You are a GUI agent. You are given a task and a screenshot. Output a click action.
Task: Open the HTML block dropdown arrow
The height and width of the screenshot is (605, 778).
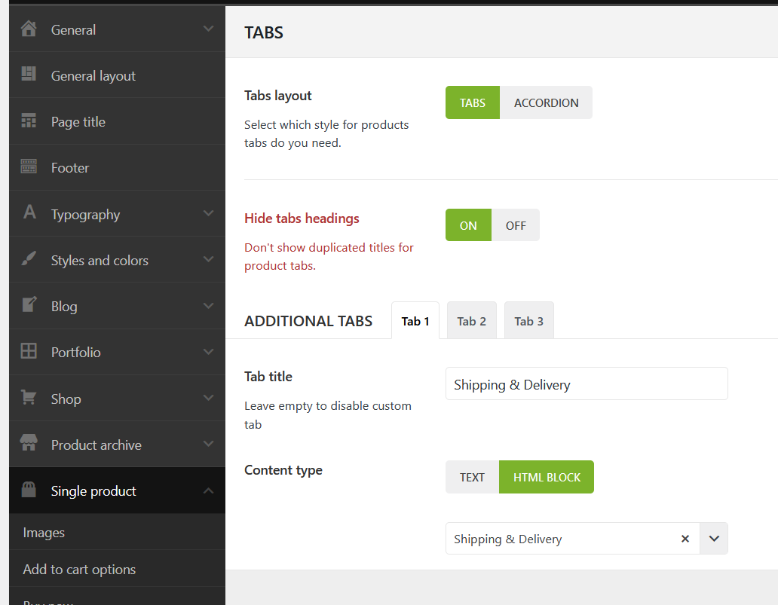tap(714, 539)
